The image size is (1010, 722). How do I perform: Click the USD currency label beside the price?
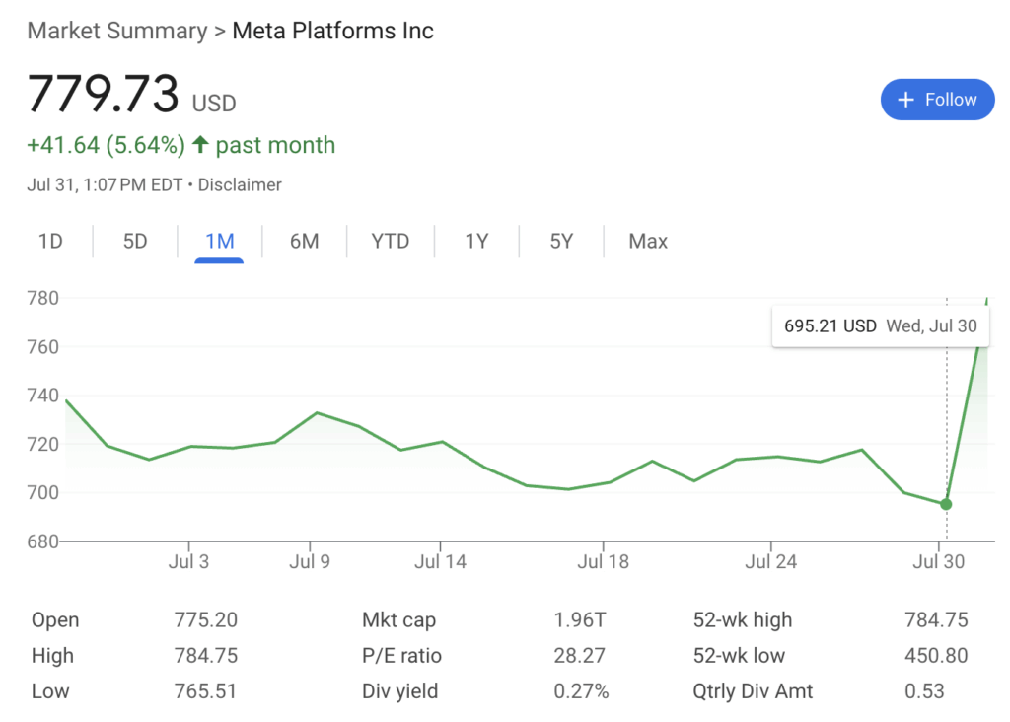[214, 103]
